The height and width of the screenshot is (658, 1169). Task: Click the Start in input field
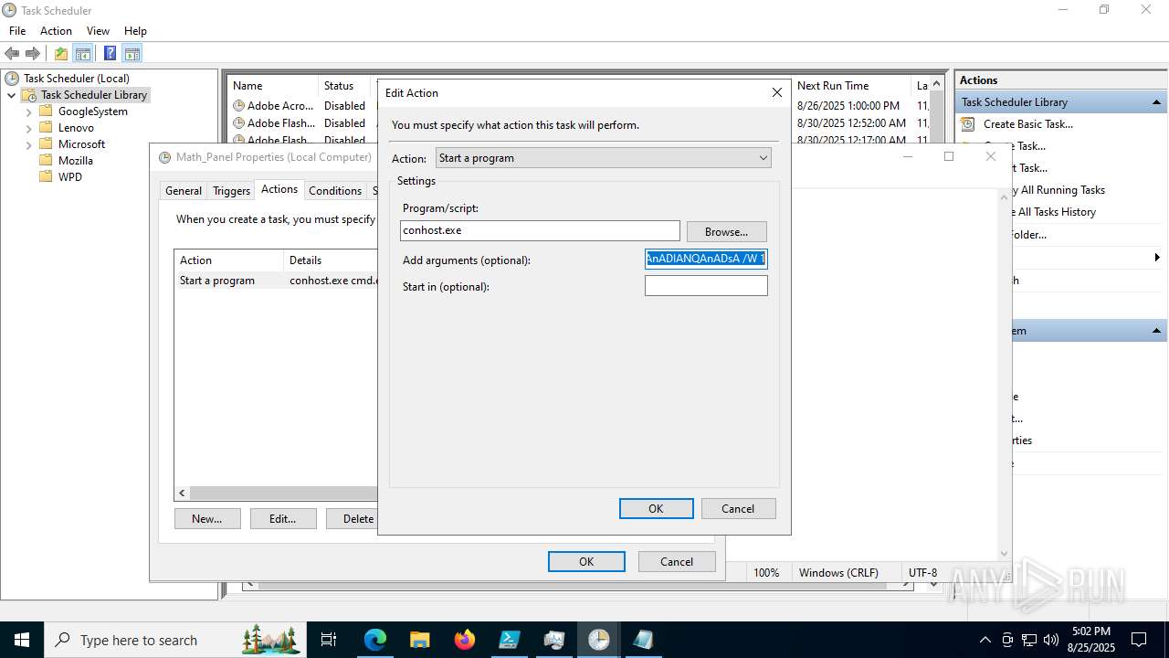pos(706,286)
